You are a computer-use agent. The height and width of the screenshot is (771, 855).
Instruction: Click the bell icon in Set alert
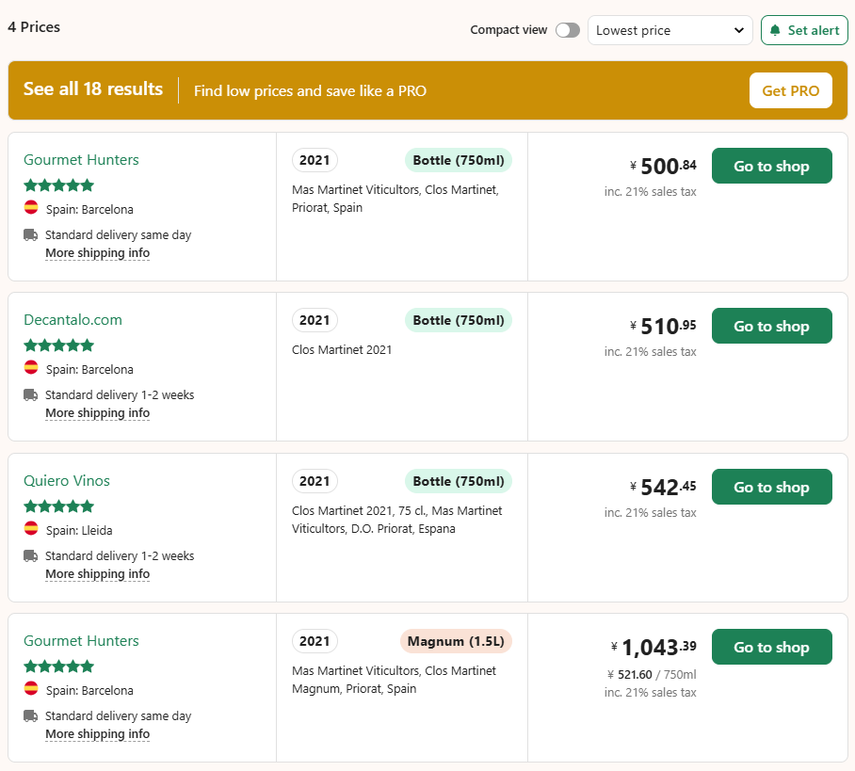[x=775, y=30]
